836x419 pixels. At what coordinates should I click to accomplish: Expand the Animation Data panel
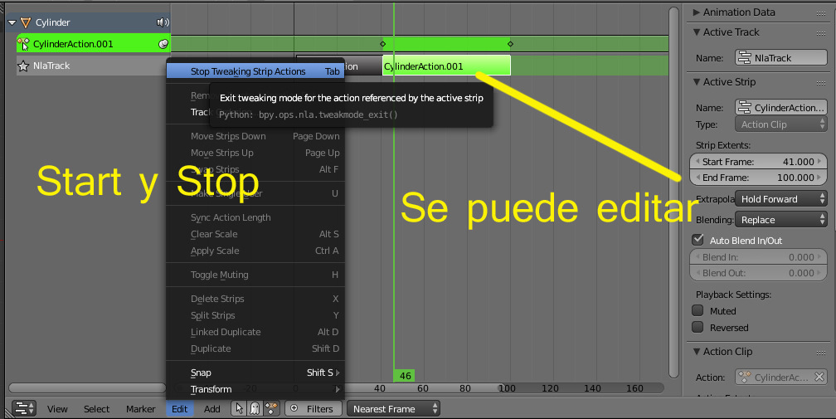click(697, 12)
